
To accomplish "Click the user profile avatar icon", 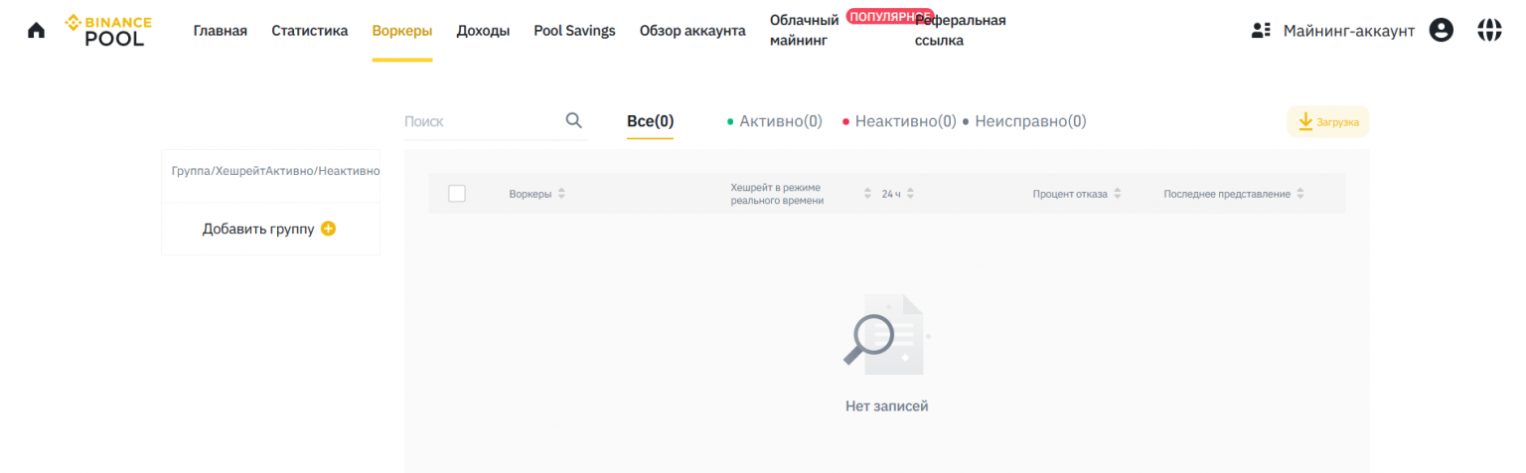I will 1441,30.
